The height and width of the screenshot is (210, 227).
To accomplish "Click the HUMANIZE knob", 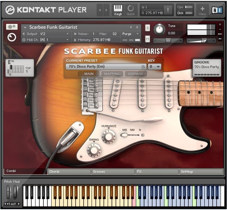I will click(109, 136).
